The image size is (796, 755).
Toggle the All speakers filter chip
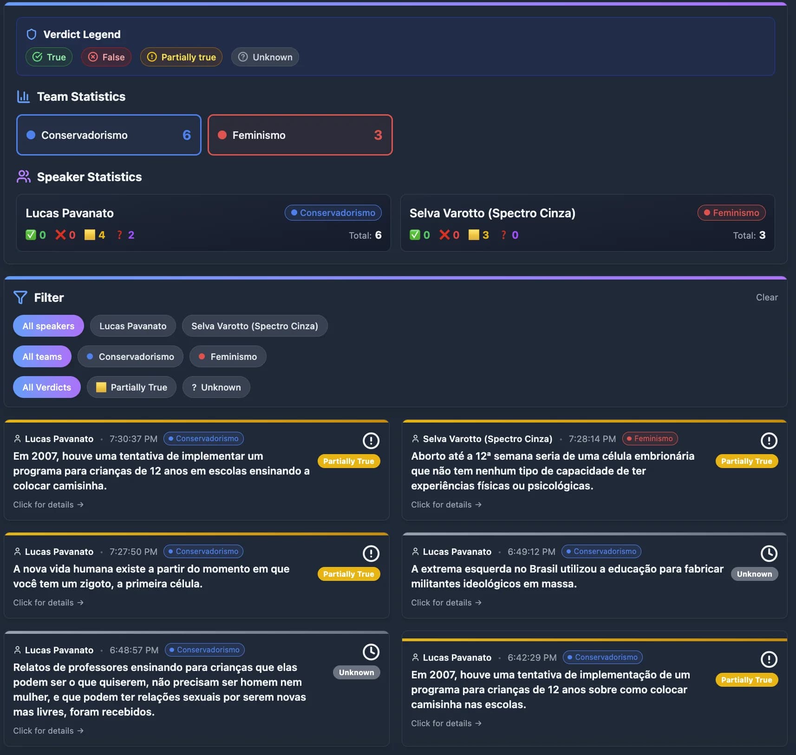[48, 326]
